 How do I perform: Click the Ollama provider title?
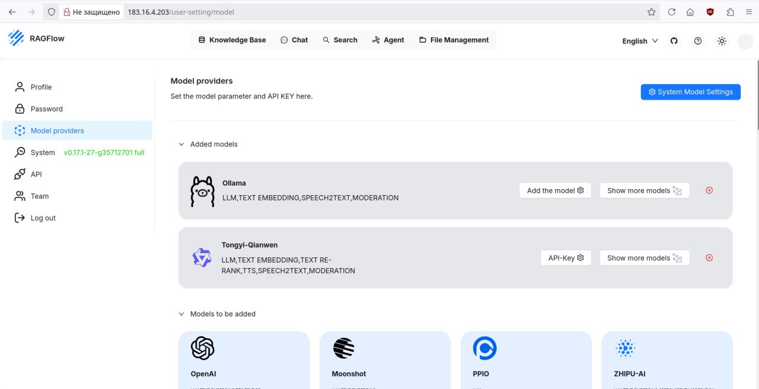[x=234, y=183]
